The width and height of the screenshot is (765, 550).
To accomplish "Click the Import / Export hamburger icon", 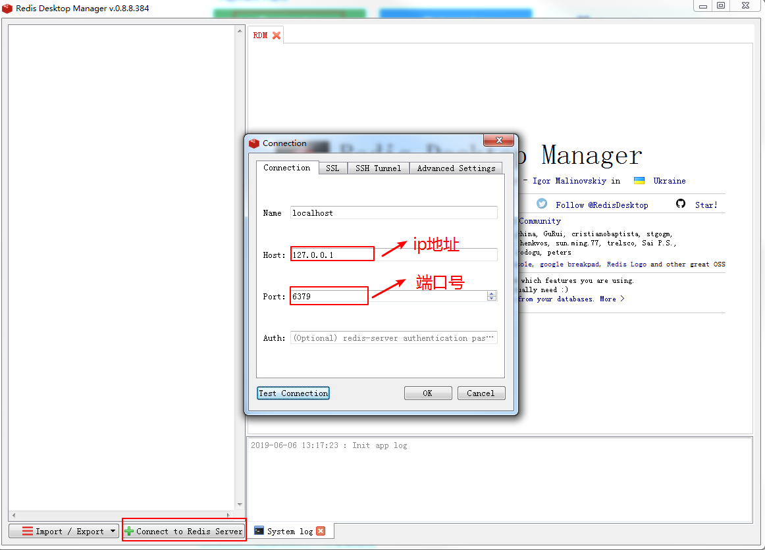I will tap(28, 531).
